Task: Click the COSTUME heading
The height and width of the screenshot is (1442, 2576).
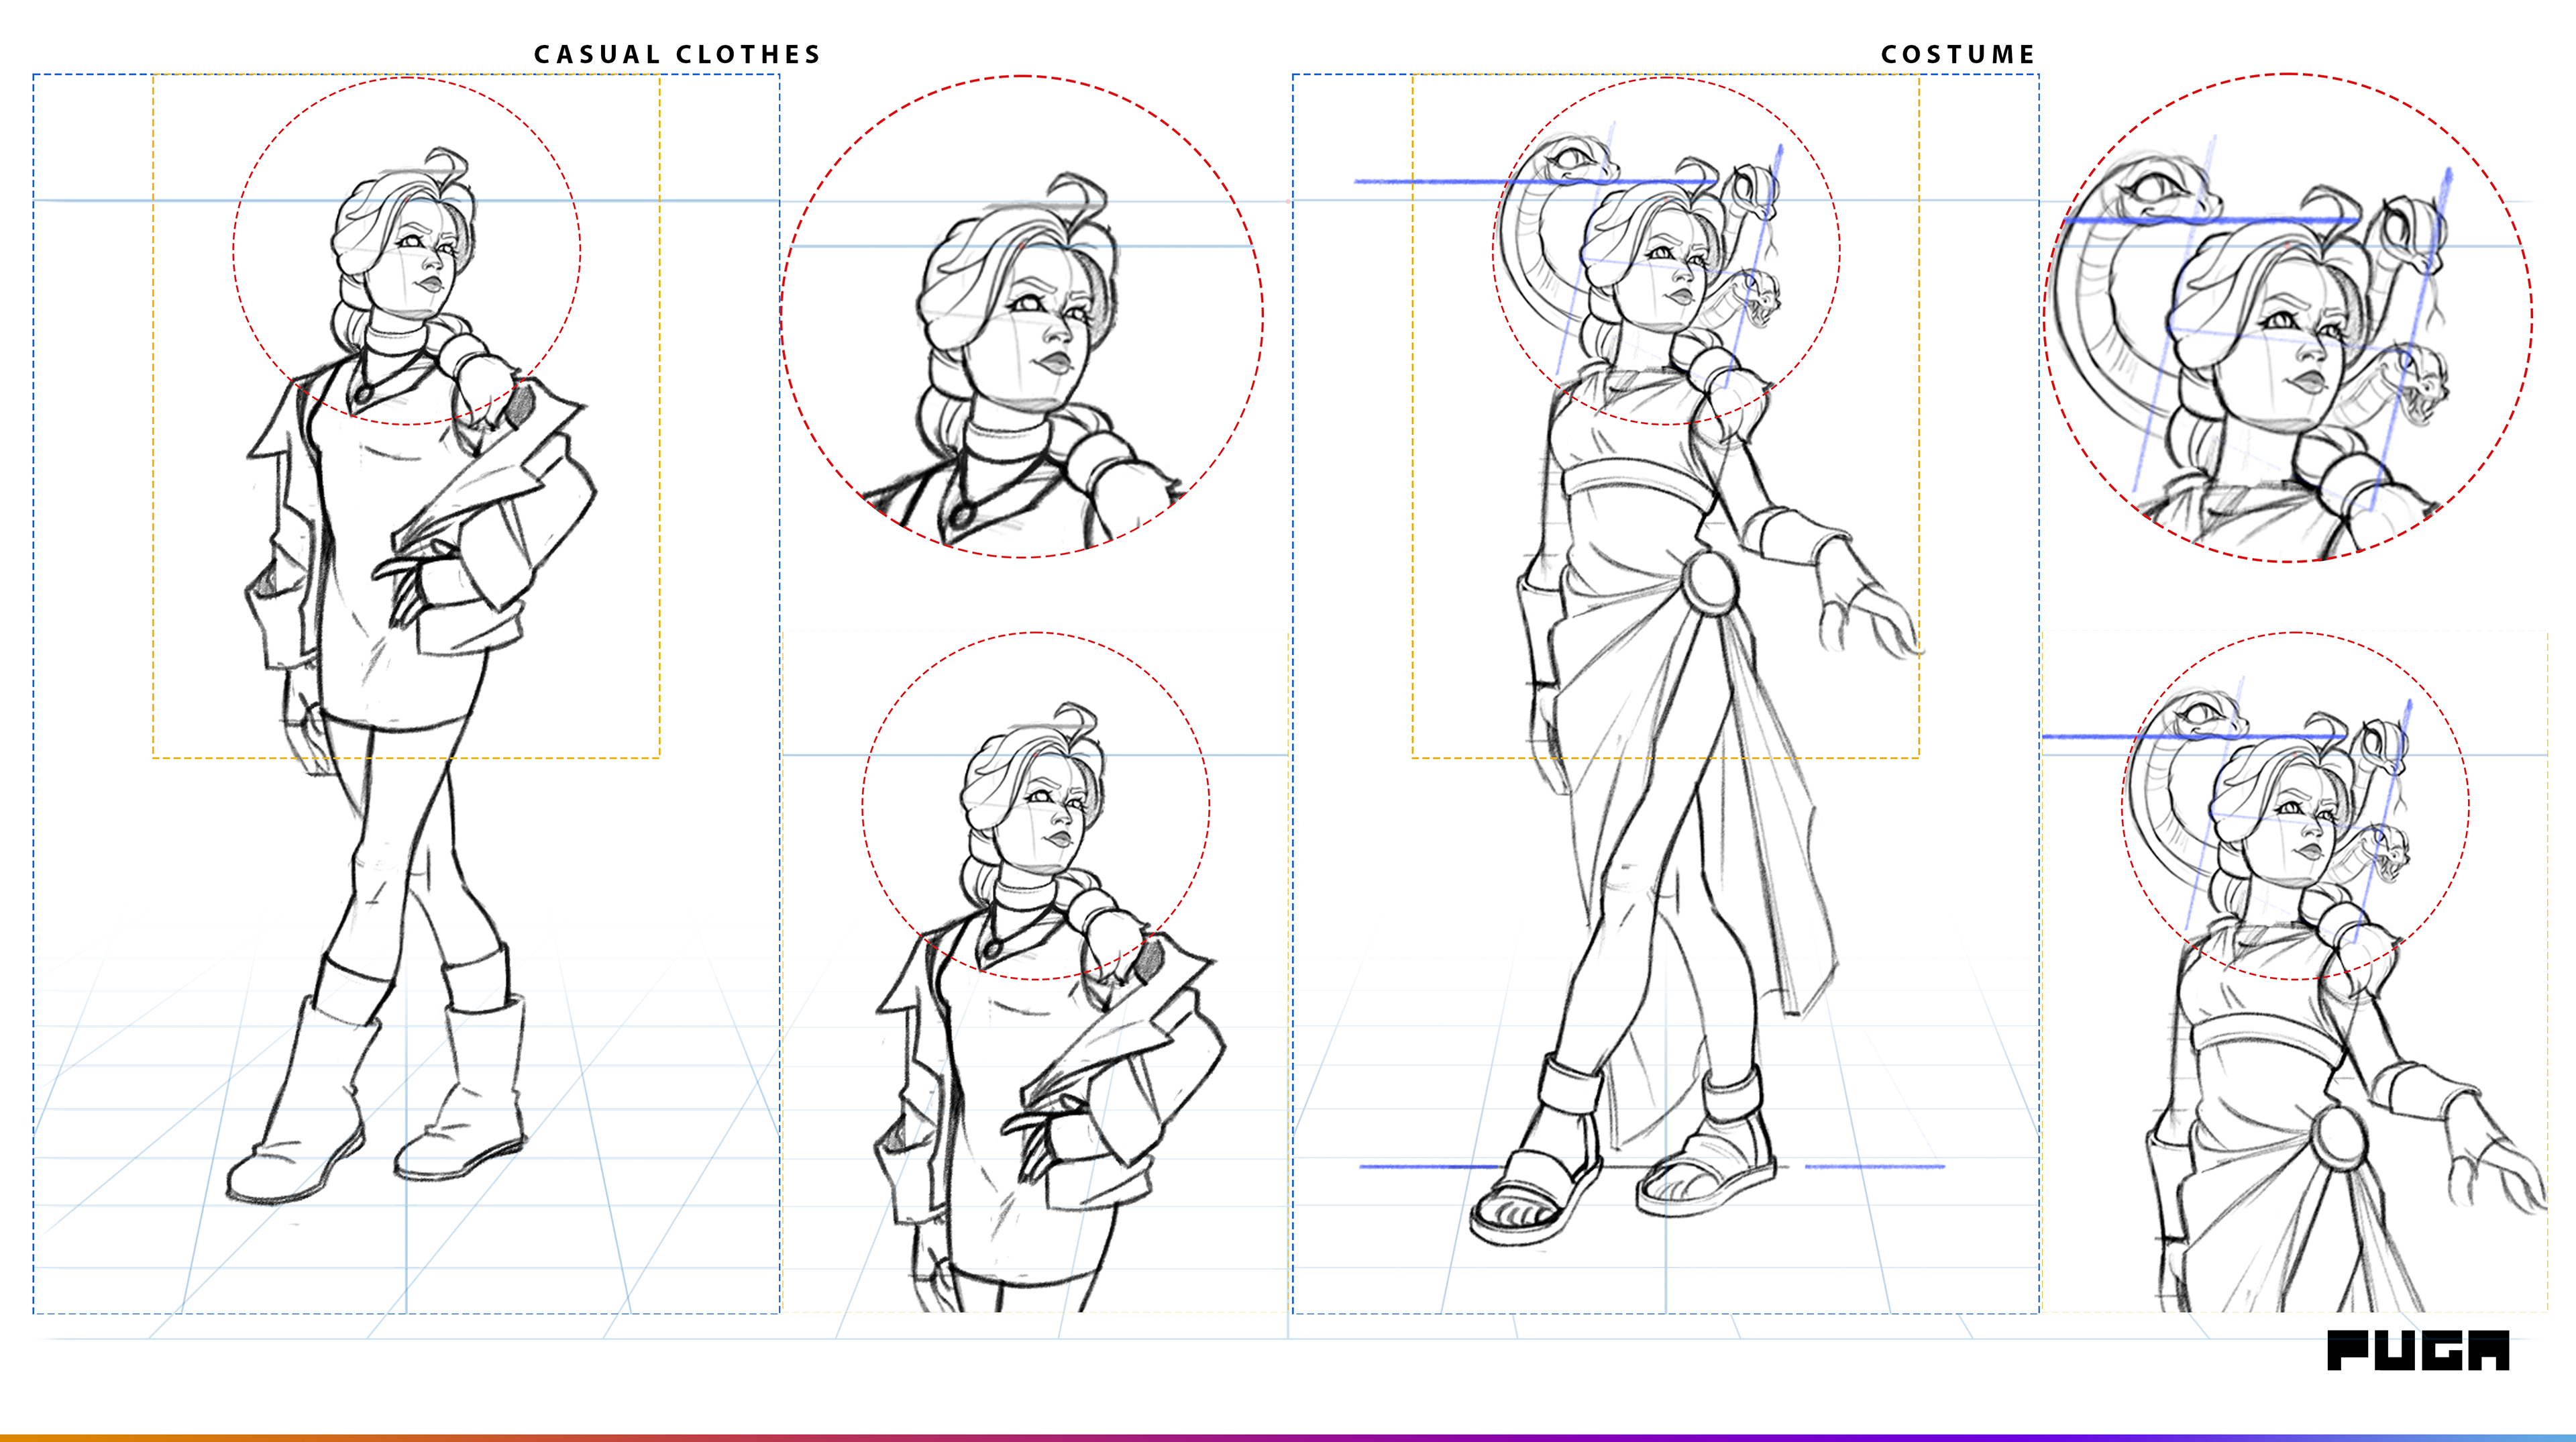Action: [1958, 54]
